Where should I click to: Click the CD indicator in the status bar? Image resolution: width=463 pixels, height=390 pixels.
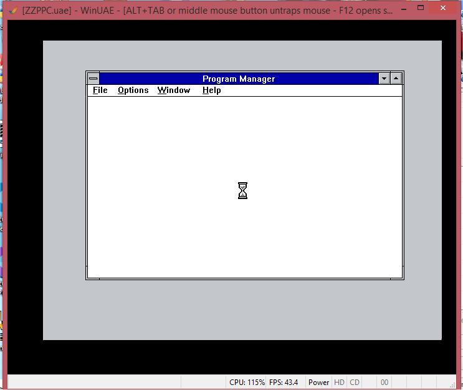tap(355, 383)
